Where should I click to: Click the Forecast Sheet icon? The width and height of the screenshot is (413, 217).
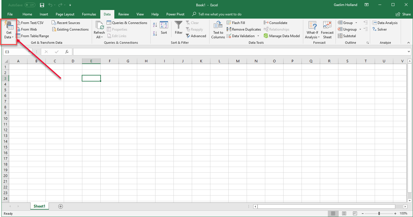pyautogui.click(x=327, y=25)
